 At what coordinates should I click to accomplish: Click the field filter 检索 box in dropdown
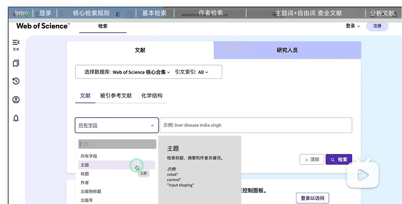pos(117,144)
